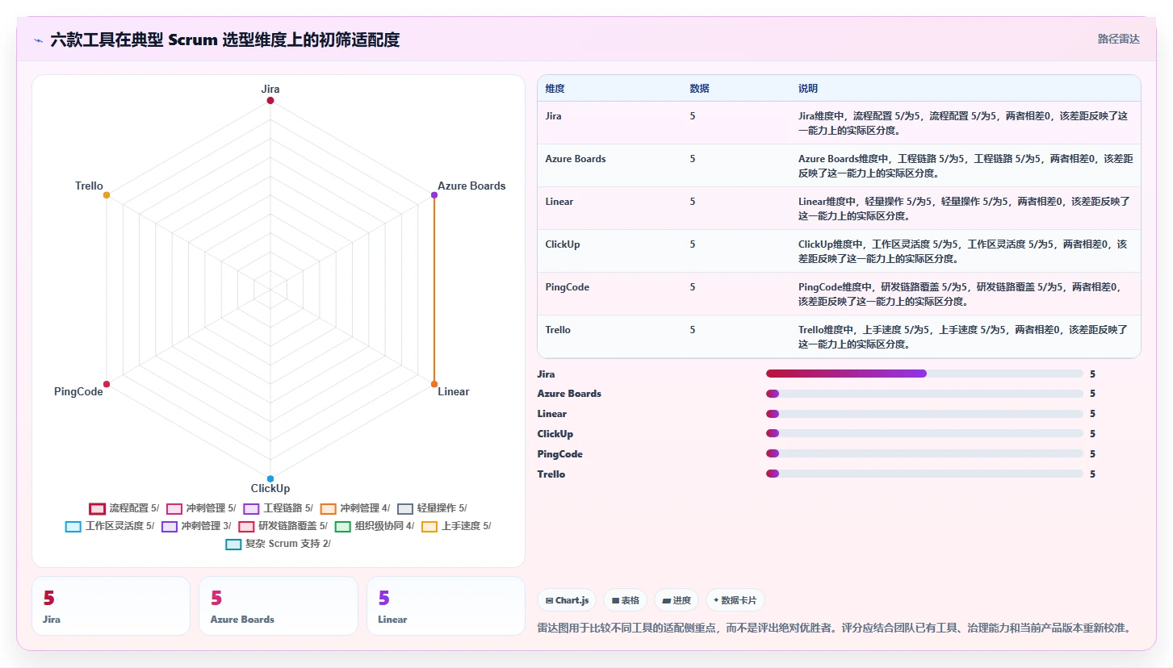Click the 数据 column header
The width and height of the screenshot is (1173, 668).
point(700,88)
